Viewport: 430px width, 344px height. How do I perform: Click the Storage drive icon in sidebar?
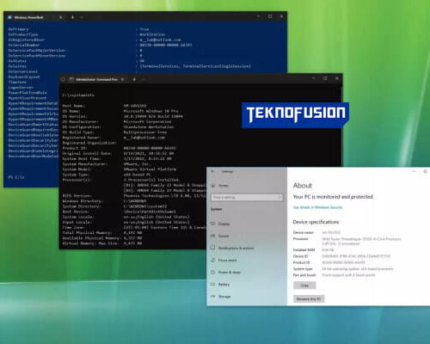pyautogui.click(x=213, y=296)
